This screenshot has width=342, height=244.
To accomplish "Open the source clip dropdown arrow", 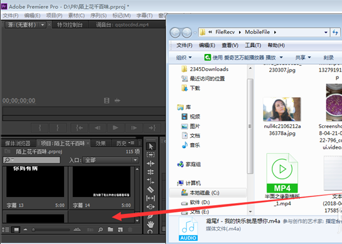I will (43, 25).
